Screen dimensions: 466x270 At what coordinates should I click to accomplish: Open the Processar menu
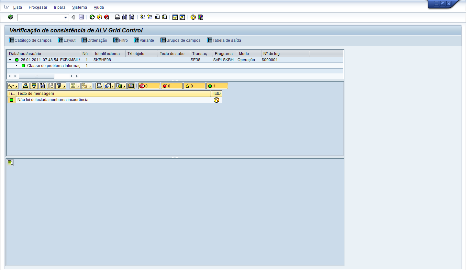[38, 7]
